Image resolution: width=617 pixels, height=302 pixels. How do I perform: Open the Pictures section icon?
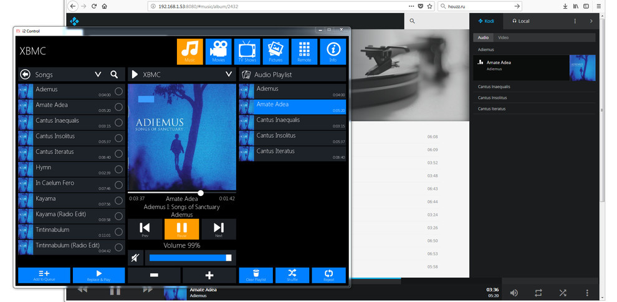click(x=275, y=51)
